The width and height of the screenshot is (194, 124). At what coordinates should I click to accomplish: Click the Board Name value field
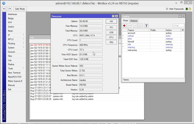coord(91,85)
